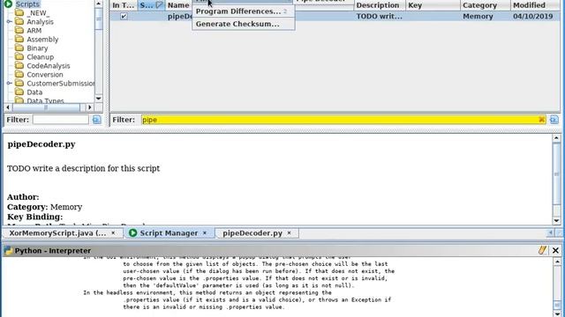The image size is (565, 317).
Task: Click the '04/10/2019' modified date cell
Action: click(535, 16)
